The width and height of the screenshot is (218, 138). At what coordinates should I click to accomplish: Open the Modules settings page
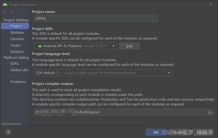point(17,32)
